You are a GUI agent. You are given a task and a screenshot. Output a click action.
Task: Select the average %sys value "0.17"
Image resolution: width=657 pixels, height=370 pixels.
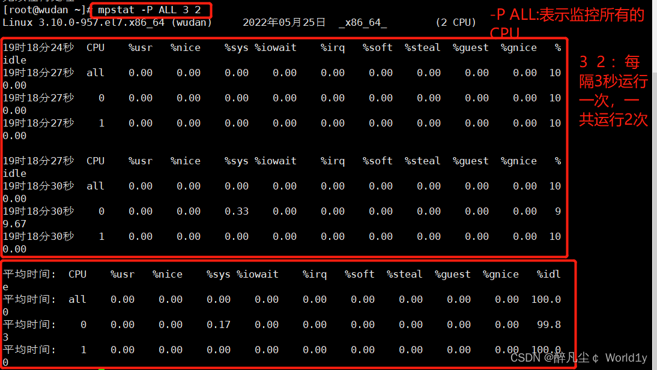(219, 325)
